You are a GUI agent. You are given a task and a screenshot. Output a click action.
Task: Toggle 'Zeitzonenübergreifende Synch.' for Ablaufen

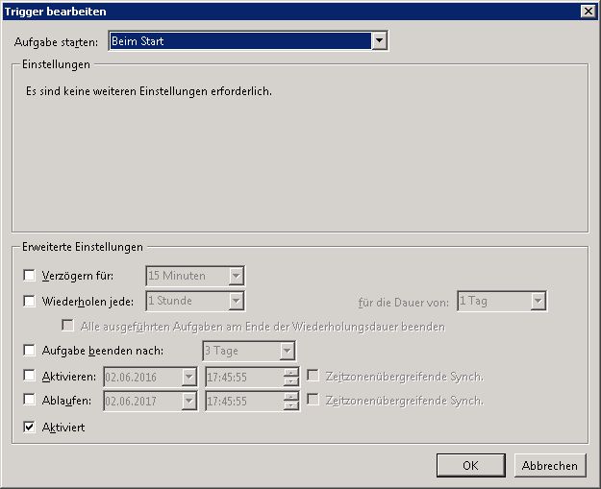click(x=313, y=401)
